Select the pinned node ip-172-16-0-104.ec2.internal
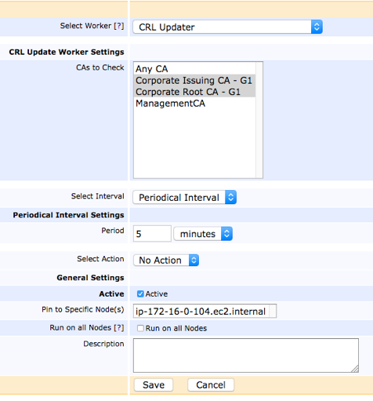Viewport: 373px width, 401px height. [x=201, y=312]
